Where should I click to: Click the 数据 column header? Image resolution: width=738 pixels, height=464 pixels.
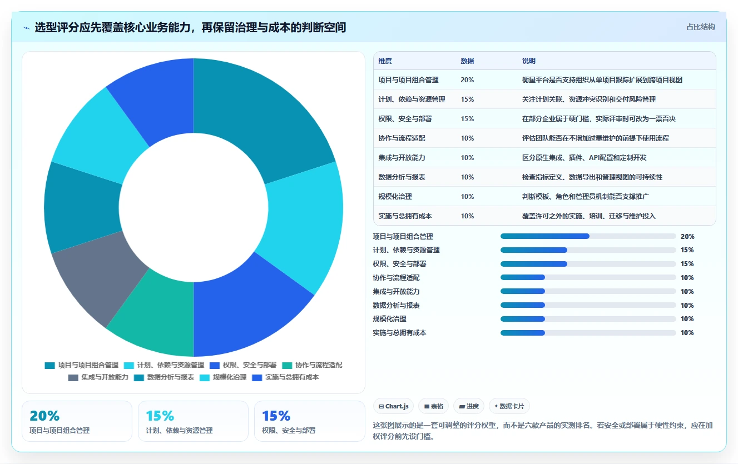coord(467,61)
